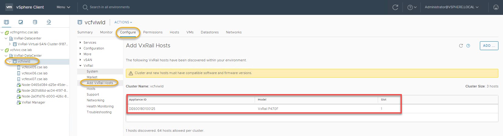This screenshot has width=503, height=136.
Task: Collapse the VxRail section in Configure
Action: tap(80, 66)
